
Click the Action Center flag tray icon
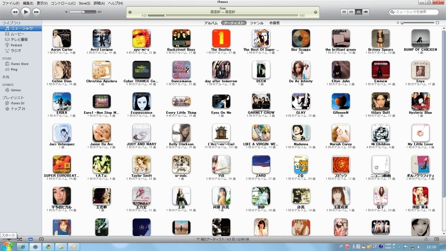(406, 247)
